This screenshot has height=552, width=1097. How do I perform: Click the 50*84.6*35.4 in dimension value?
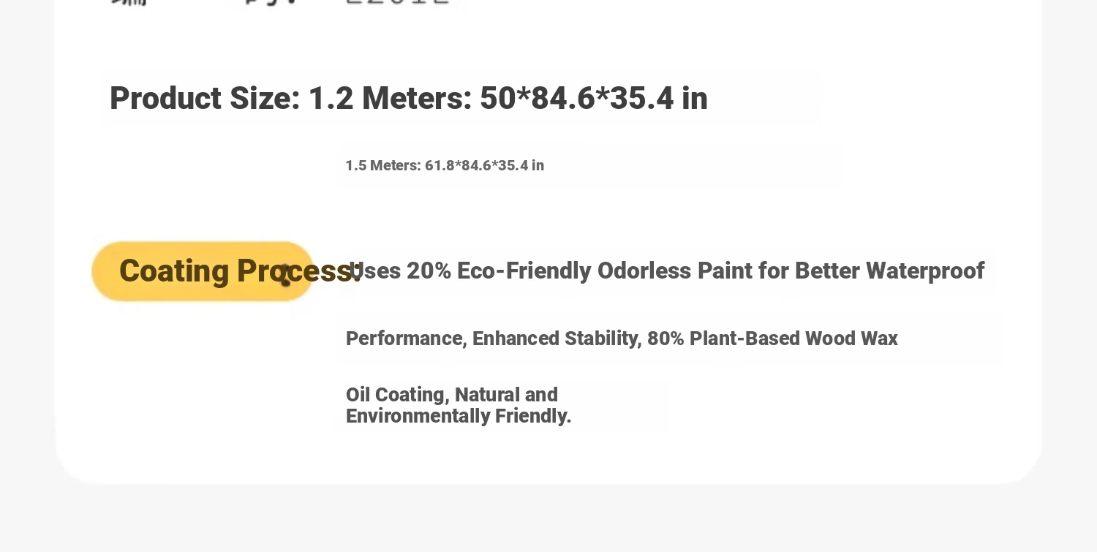[x=594, y=98]
